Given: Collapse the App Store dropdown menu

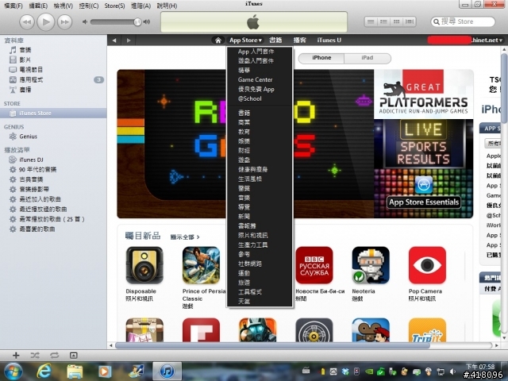Looking at the screenshot, I should [x=245, y=40].
